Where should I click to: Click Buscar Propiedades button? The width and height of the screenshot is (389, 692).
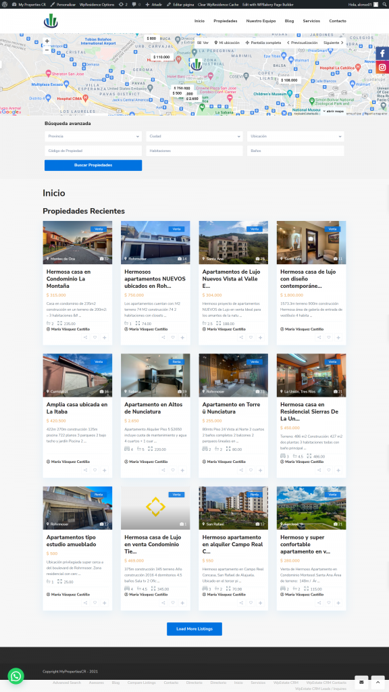pyautogui.click(x=93, y=165)
